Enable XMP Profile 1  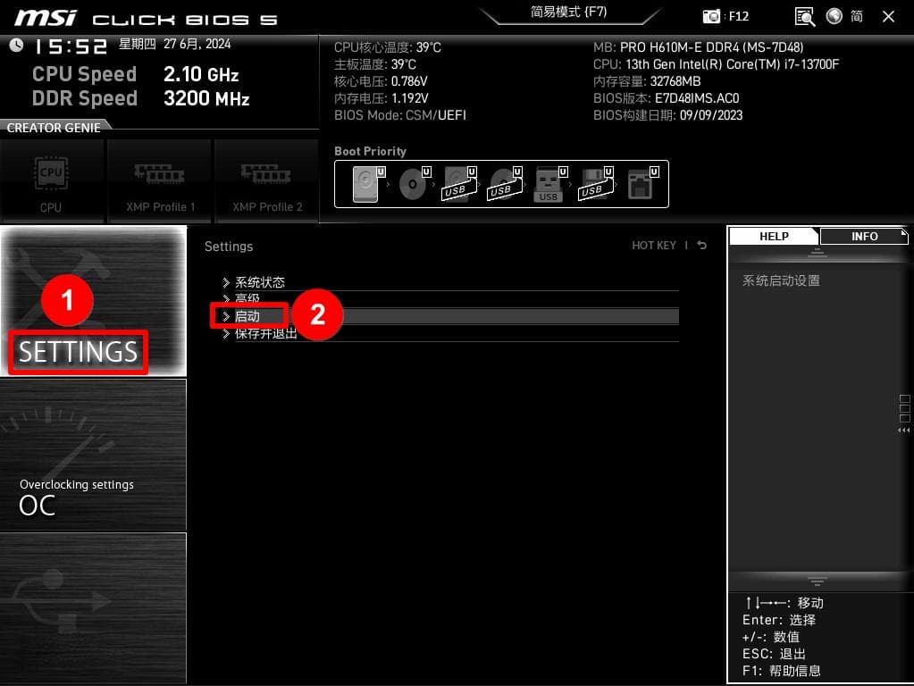[x=159, y=181]
